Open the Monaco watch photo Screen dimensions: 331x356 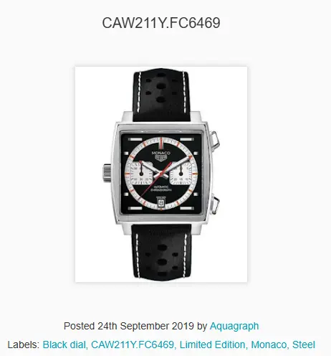pyautogui.click(x=161, y=174)
